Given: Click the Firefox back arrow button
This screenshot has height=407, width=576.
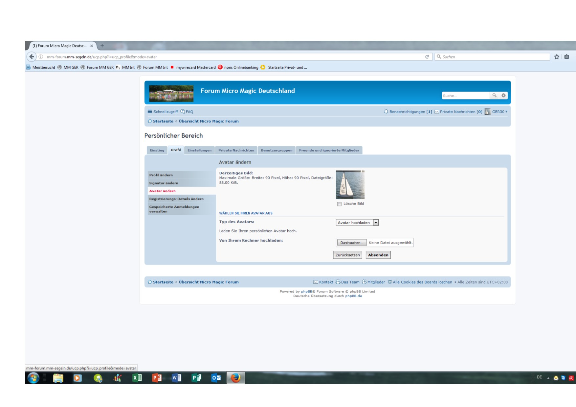Looking at the screenshot, I should coord(32,57).
